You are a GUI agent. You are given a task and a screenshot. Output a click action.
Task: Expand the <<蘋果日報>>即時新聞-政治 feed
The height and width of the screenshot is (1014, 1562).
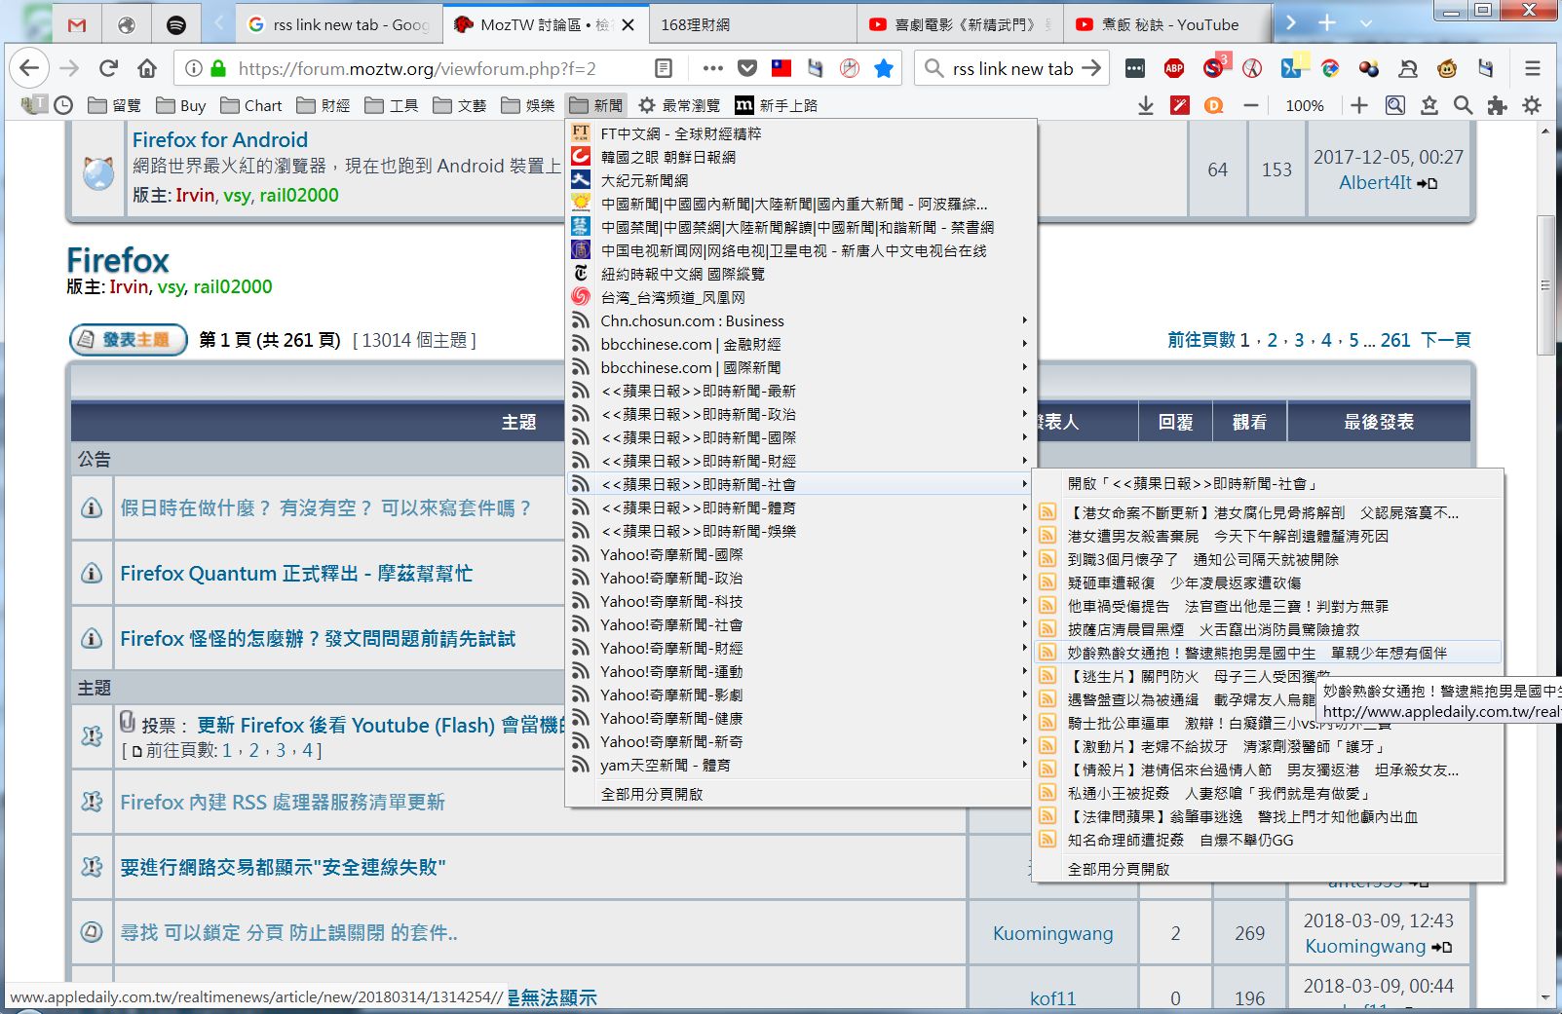[x=801, y=414]
